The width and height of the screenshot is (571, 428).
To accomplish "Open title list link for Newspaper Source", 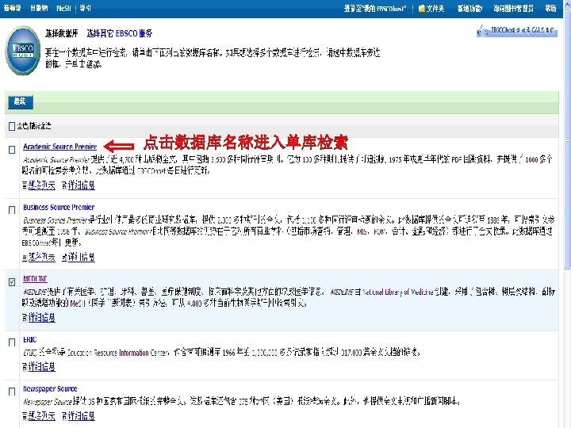I will pyautogui.click(x=42, y=416).
